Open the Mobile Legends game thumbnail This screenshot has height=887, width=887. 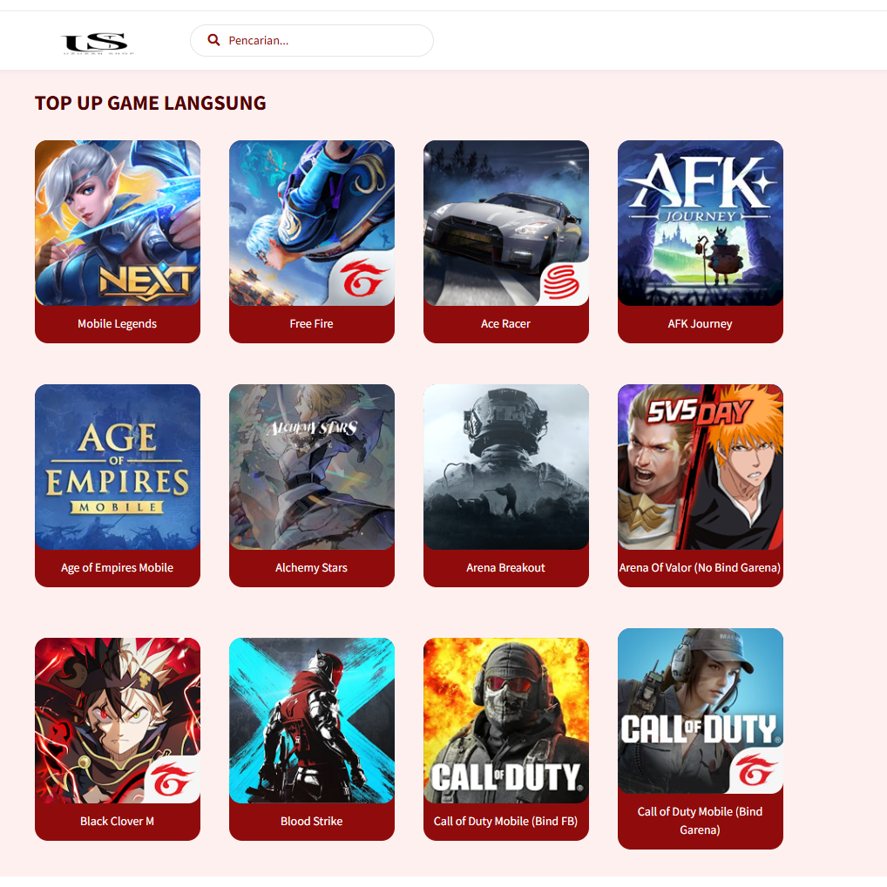pos(118,223)
